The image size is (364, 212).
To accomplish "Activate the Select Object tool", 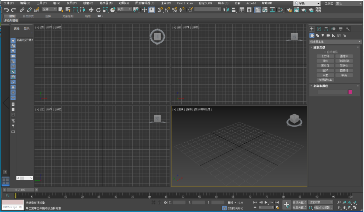I will [61, 10].
